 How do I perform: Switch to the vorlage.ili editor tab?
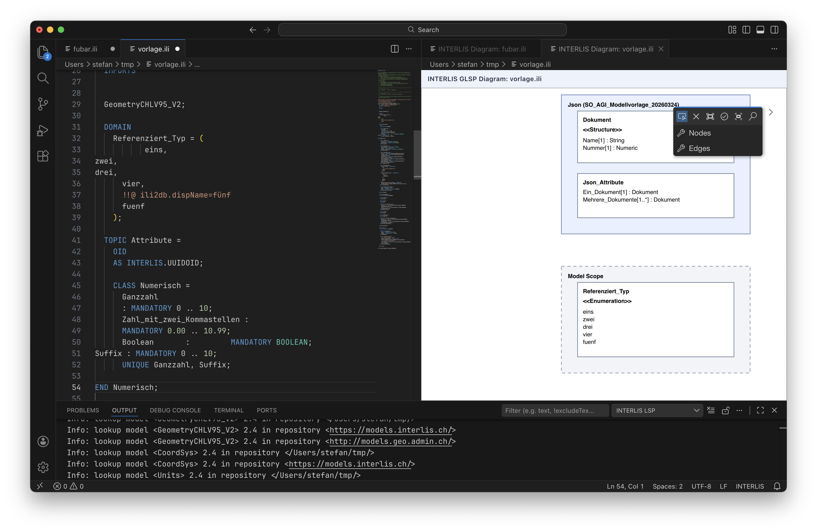(x=153, y=49)
